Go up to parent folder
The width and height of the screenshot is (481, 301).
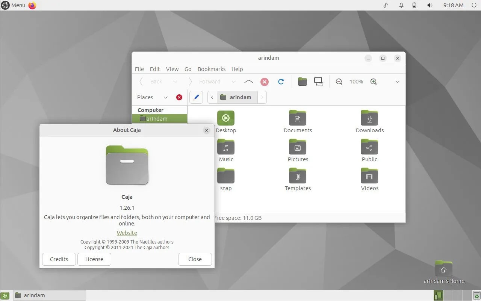coord(248,82)
